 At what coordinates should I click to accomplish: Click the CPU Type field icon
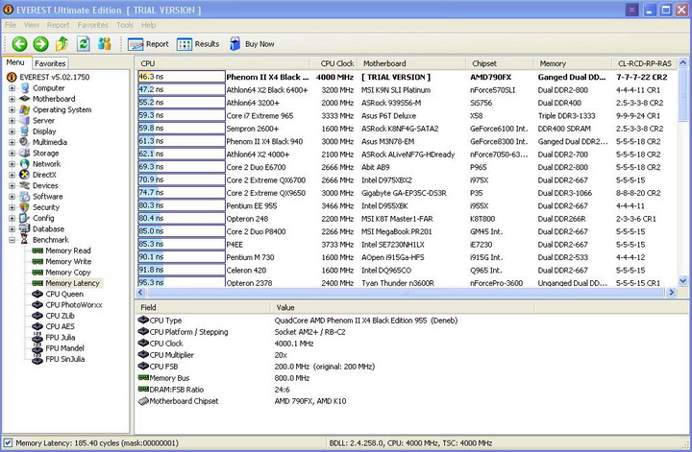pyautogui.click(x=143, y=320)
